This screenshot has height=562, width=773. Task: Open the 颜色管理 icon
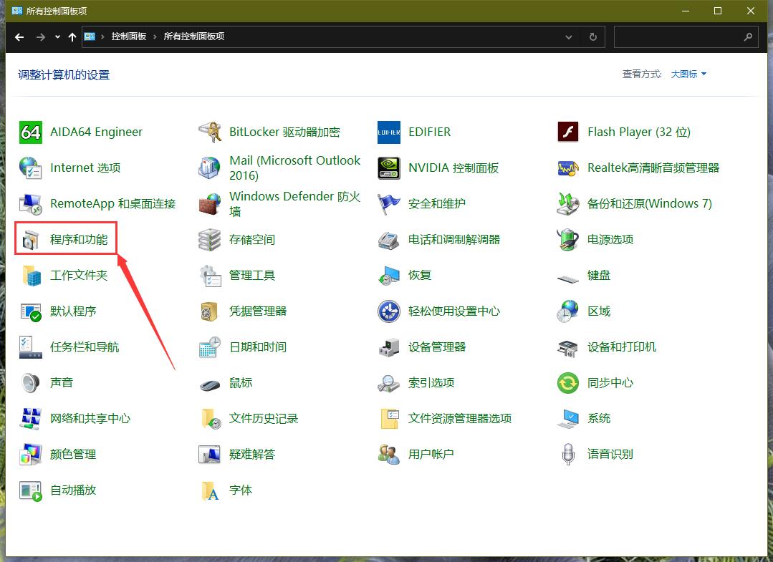(31, 455)
